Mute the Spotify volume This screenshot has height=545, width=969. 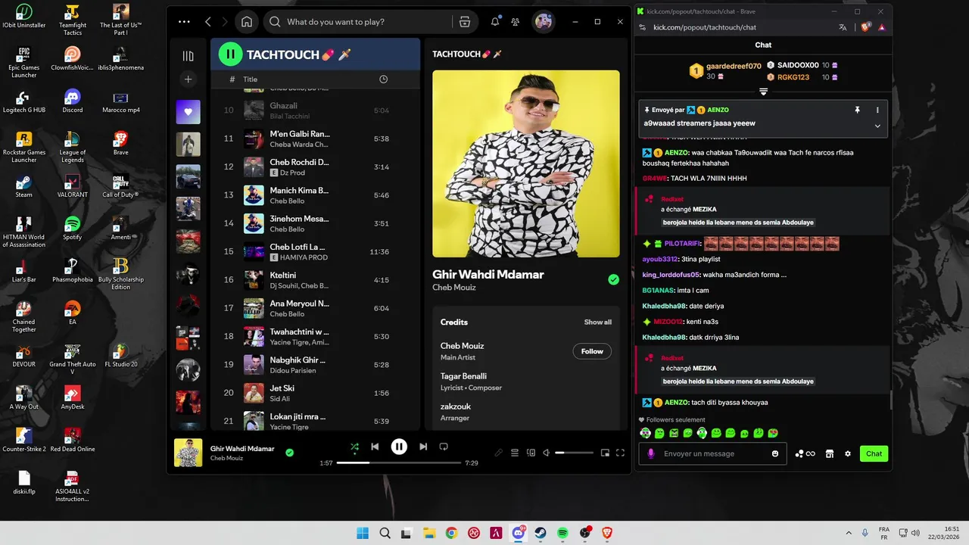(547, 453)
